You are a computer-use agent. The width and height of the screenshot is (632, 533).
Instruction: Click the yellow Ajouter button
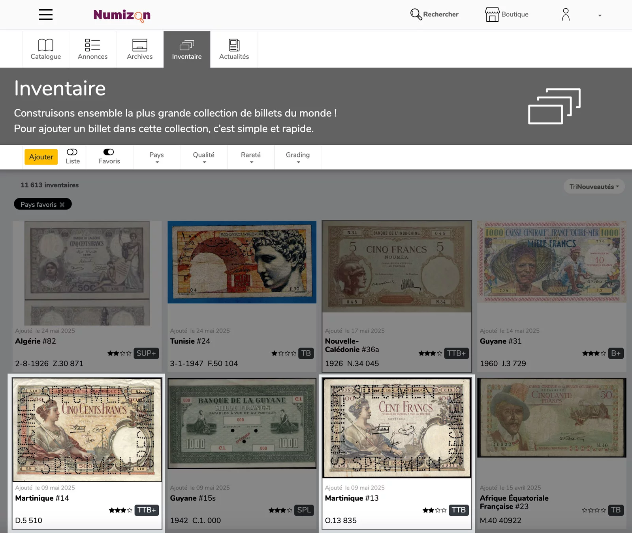click(41, 157)
